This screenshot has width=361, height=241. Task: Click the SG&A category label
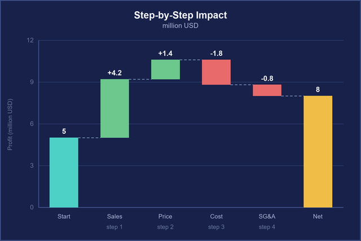[x=267, y=216]
